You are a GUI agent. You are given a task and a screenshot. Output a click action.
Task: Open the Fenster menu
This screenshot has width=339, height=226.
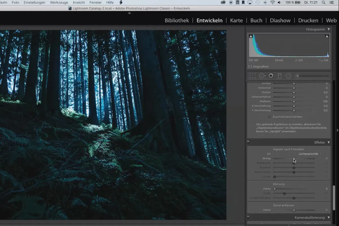(95, 3)
